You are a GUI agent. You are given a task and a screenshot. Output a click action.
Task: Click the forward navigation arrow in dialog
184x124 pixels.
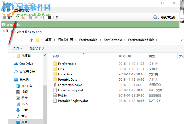coord(20,40)
